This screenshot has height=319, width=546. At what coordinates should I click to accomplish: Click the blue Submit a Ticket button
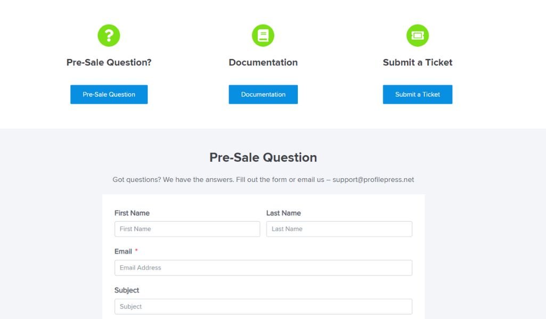pos(418,95)
